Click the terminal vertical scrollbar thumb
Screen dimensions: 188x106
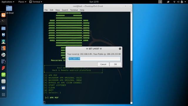[131, 81]
